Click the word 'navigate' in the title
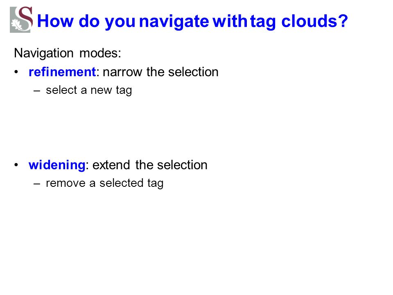Image resolution: width=393 pixels, height=295 pixels. [x=174, y=22]
